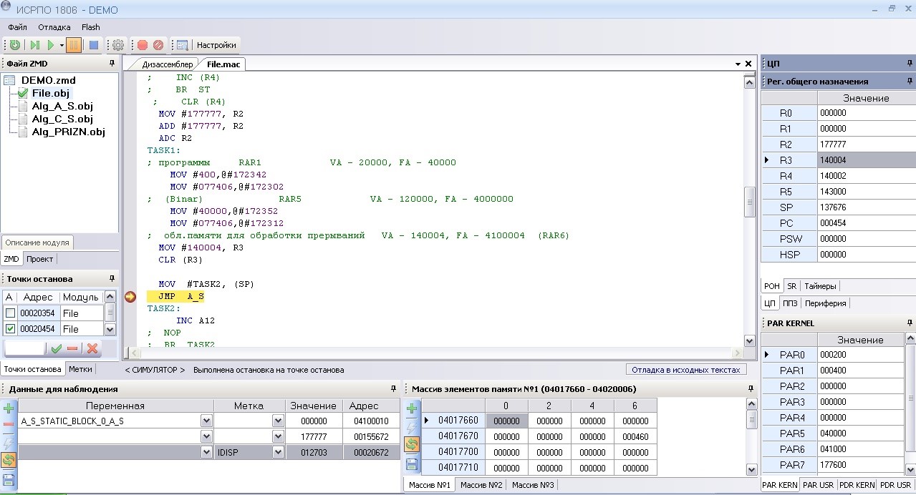Viewport: 916px width, 495px height.
Task: Toggle the orange auto-refresh icon in the watch panel
Action: (x=9, y=460)
